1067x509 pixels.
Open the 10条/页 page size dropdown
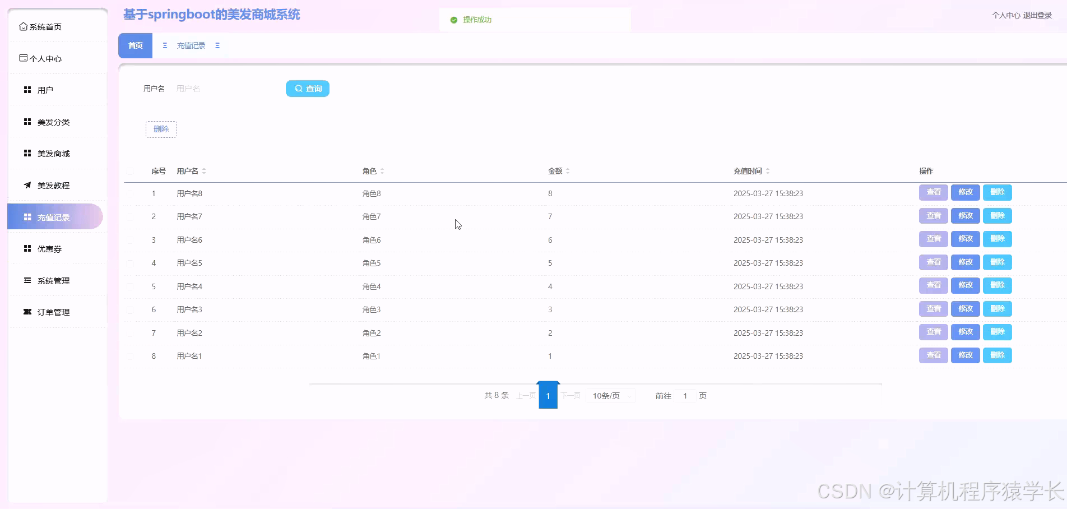(610, 396)
